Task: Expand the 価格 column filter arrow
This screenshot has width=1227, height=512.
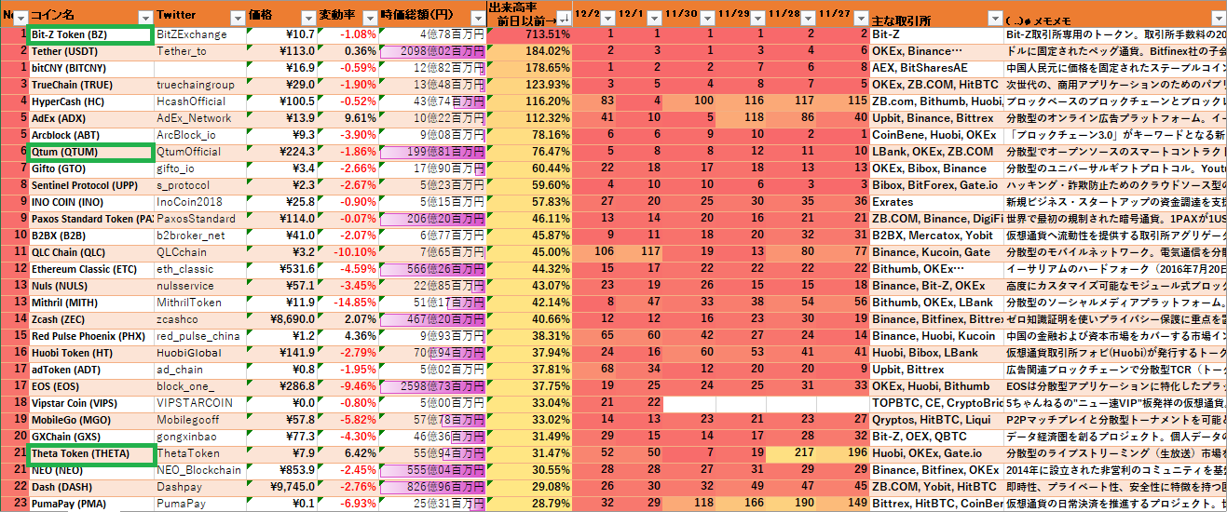Action: coord(308,17)
